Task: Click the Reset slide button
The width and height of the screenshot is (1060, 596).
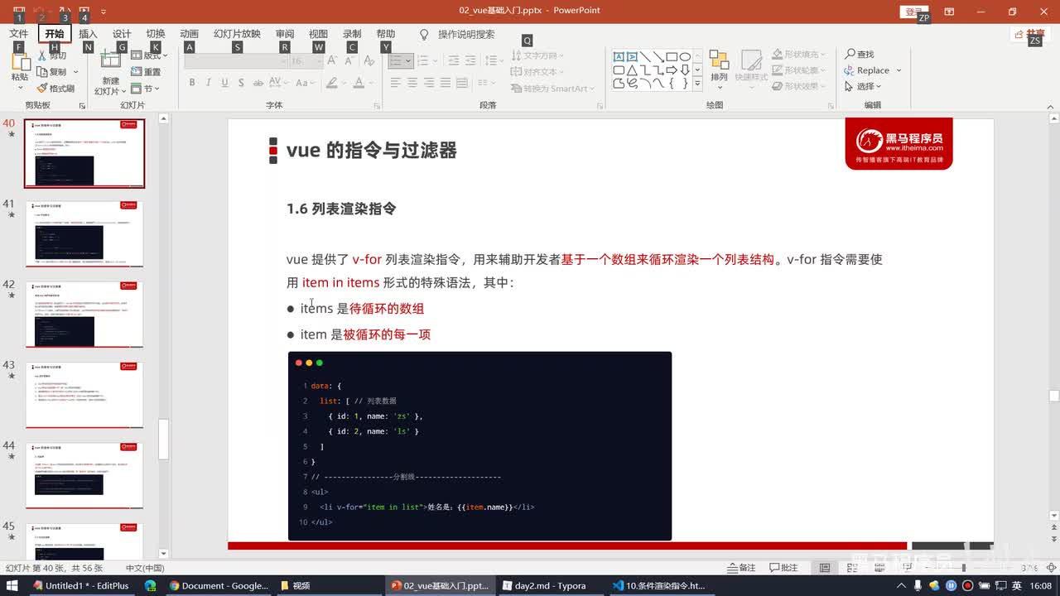Action: [x=147, y=72]
